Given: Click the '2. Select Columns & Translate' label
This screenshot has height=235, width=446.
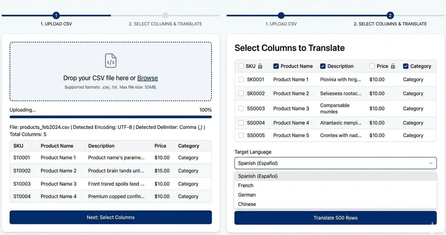Looking at the screenshot, I should 165,24.
